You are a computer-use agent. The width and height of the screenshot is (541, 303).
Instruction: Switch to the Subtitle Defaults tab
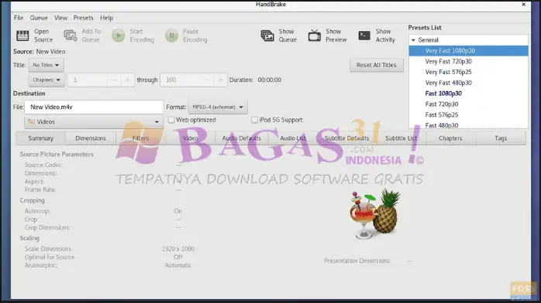click(x=346, y=138)
